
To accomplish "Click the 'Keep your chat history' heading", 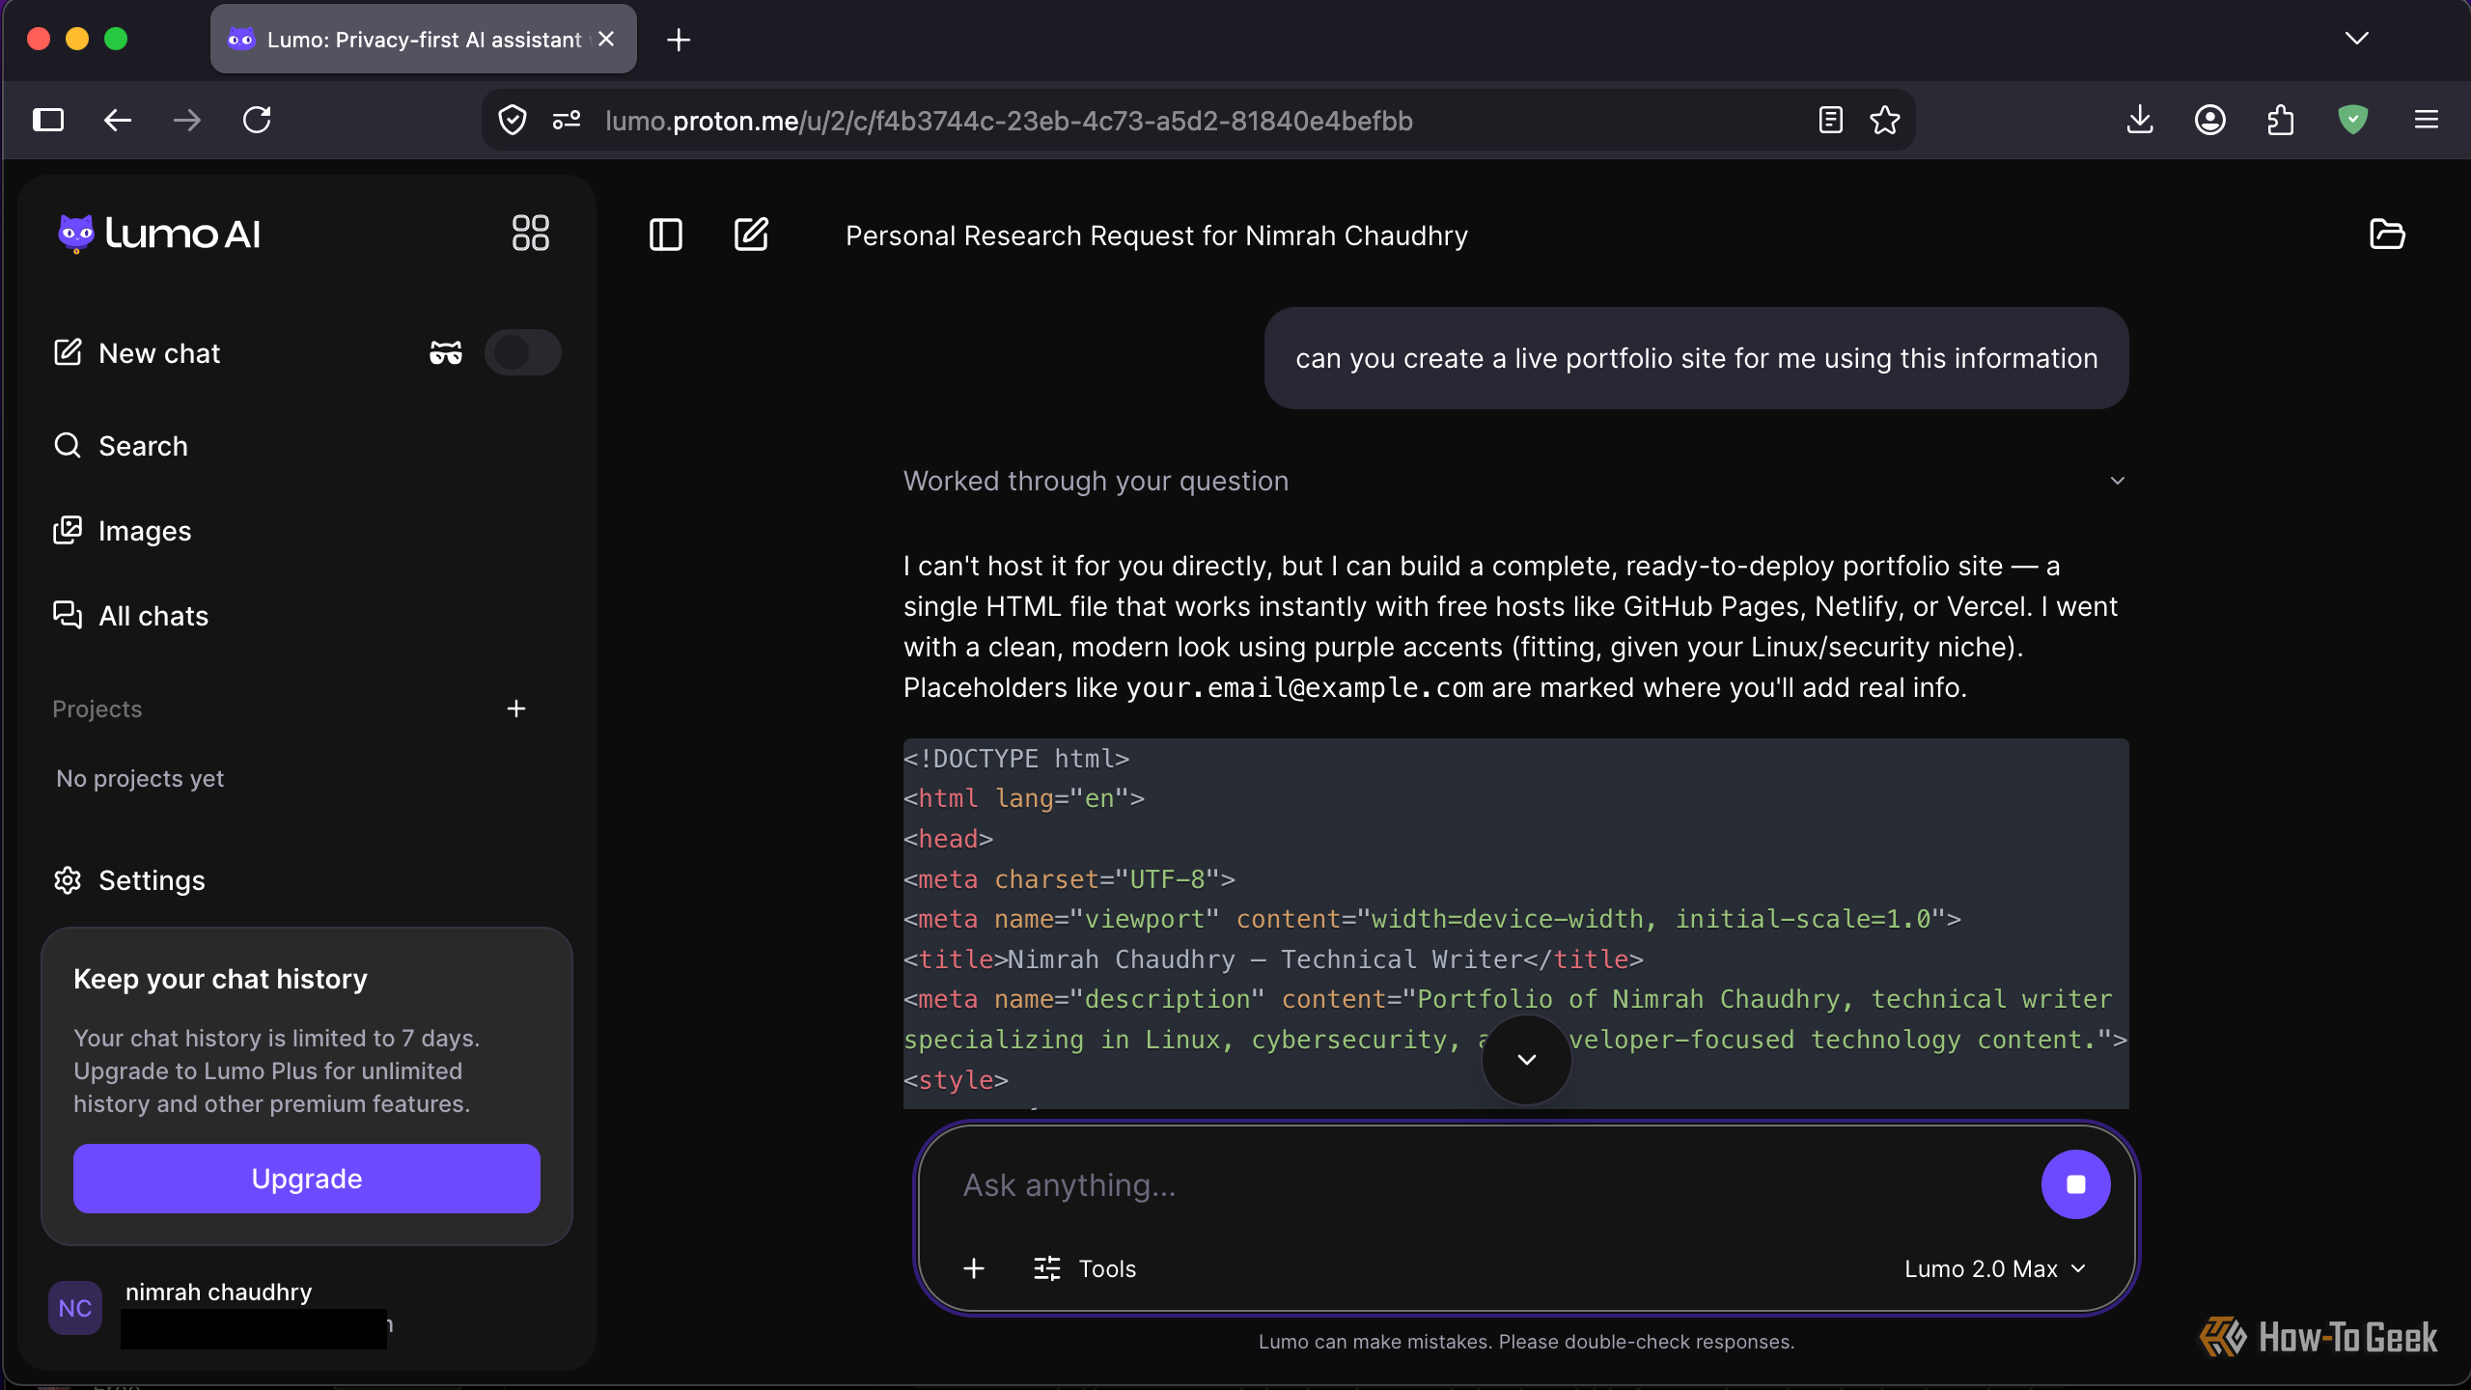I will coord(220,979).
